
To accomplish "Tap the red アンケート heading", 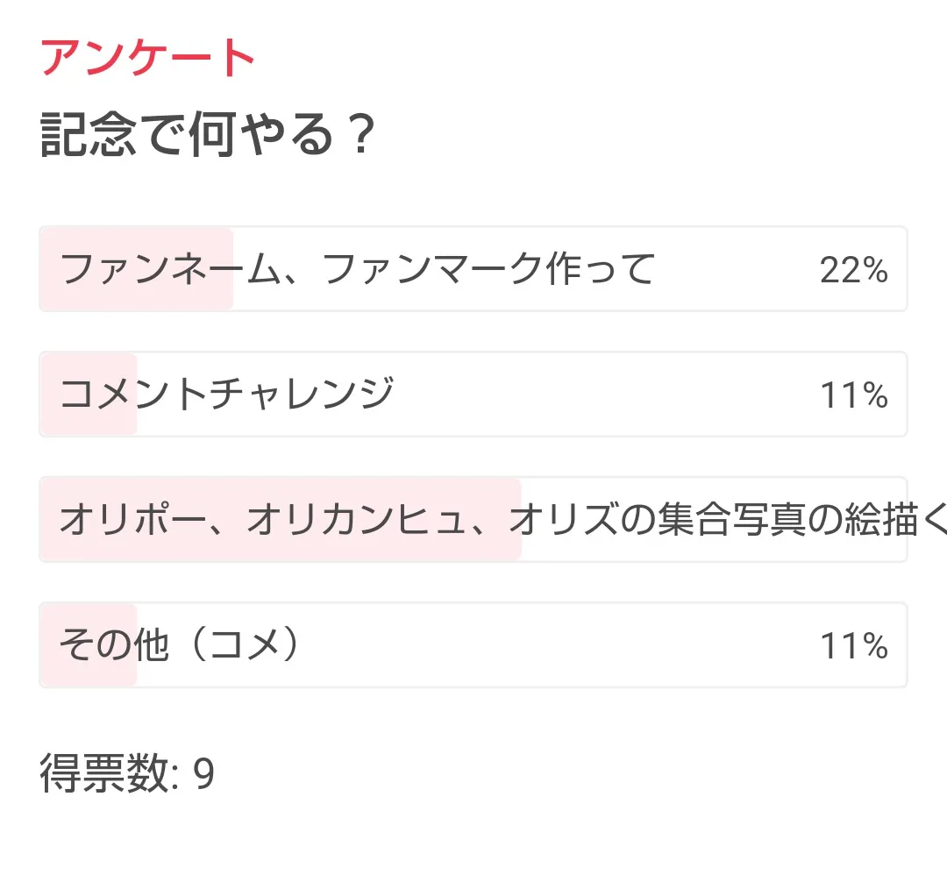I will pyautogui.click(x=148, y=59).
